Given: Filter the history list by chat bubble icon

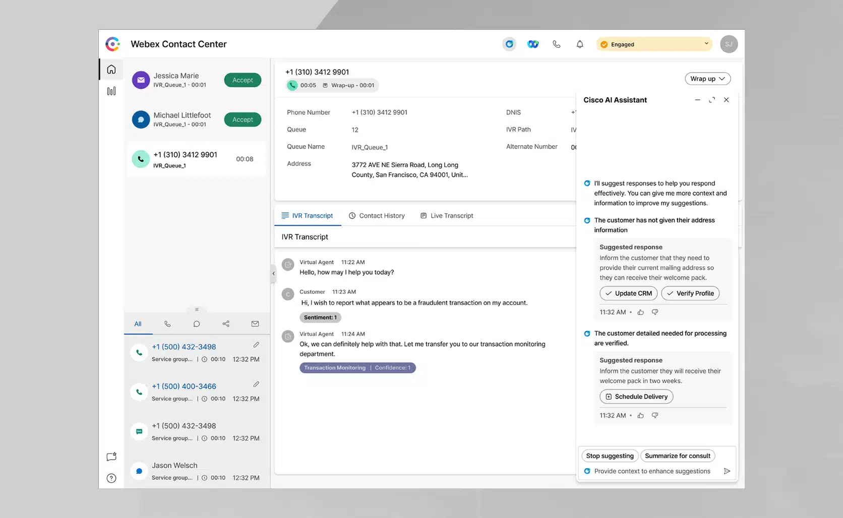Looking at the screenshot, I should click(x=197, y=324).
